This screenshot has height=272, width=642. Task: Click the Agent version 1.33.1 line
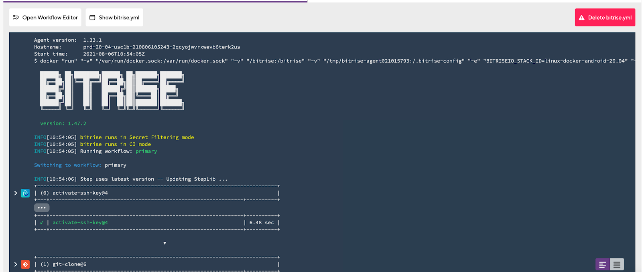[x=68, y=40]
